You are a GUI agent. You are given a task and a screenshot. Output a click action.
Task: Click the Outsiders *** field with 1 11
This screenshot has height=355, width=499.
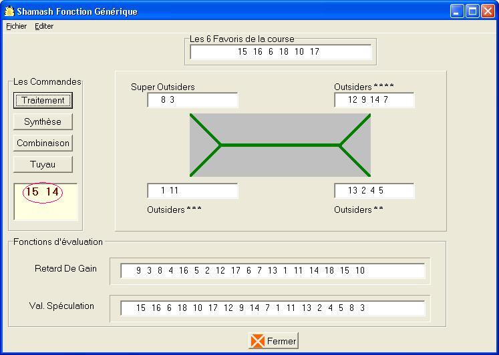pos(192,191)
